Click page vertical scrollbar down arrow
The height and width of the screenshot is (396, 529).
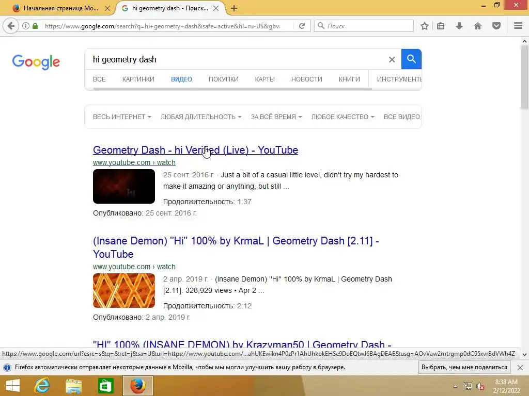pyautogui.click(x=524, y=354)
